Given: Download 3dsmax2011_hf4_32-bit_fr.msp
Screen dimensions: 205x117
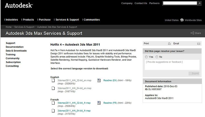Looking at the screenshot, I should click(74, 103).
